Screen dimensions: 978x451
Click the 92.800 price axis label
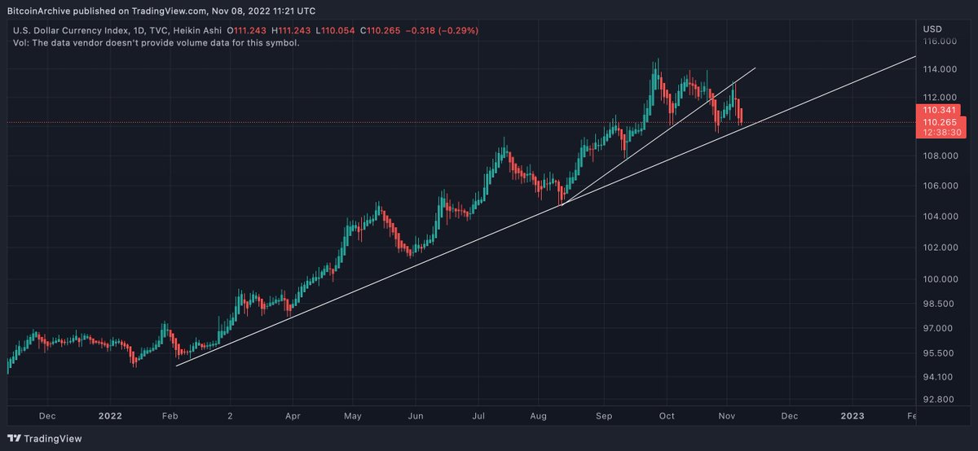tap(936, 400)
